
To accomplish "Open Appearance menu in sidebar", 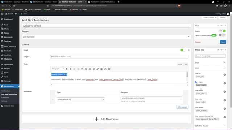I will click(9, 64).
